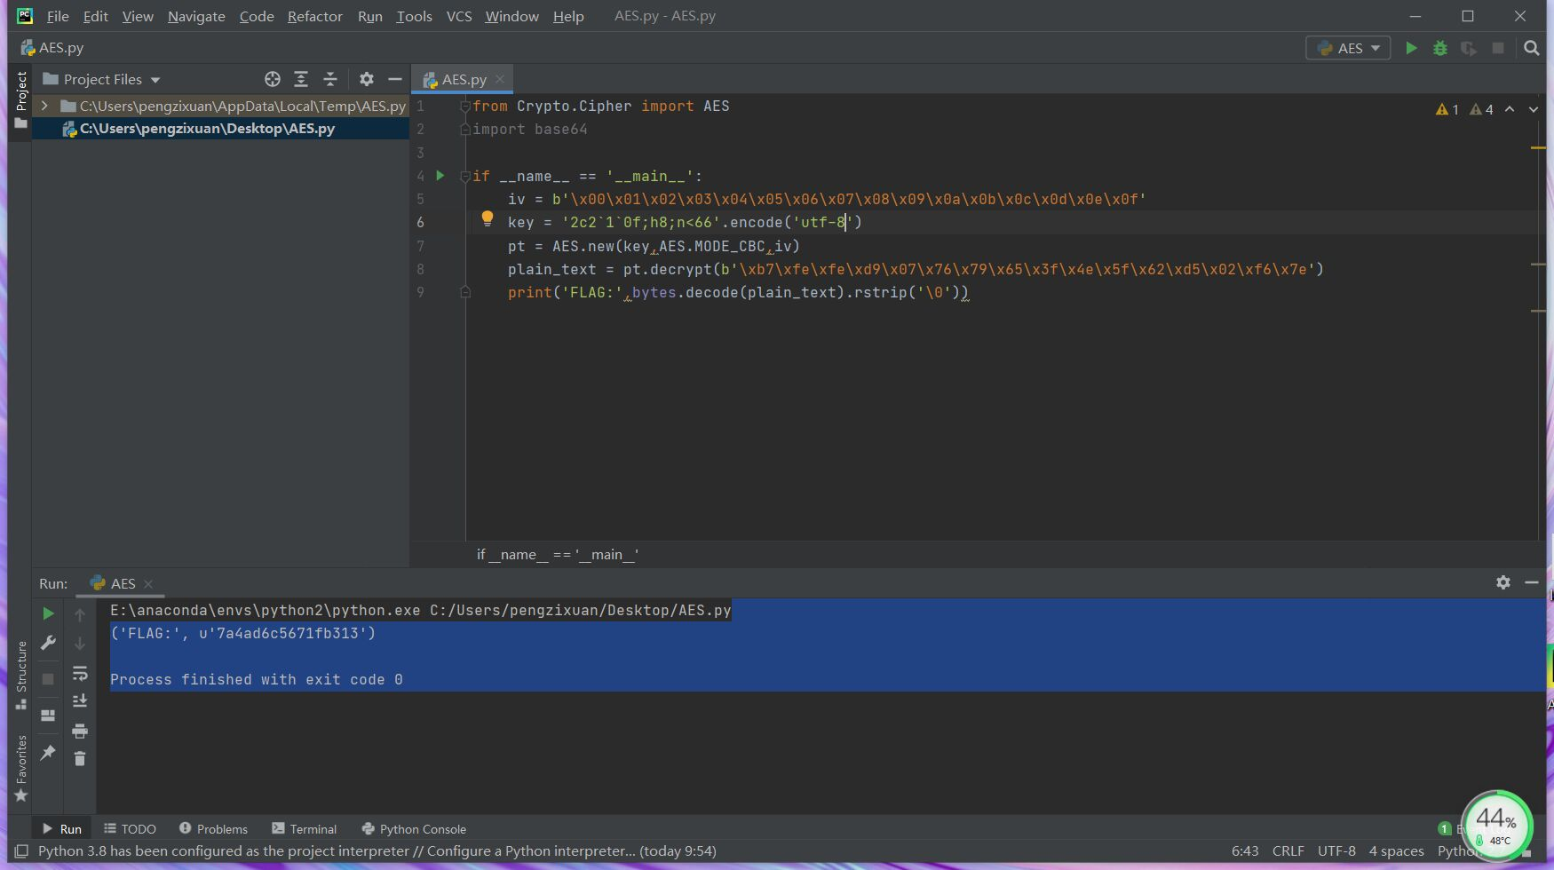Click the print icon in Run panel
1554x870 pixels.
pyautogui.click(x=80, y=731)
